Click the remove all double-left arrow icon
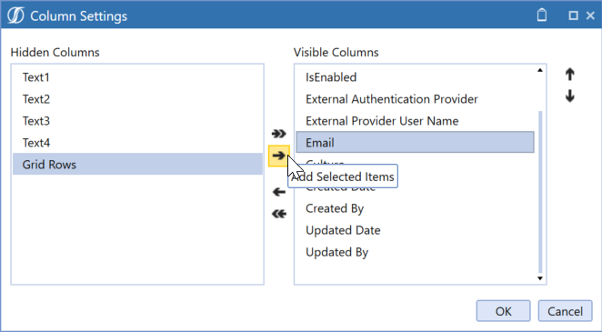602x332 pixels. (279, 214)
